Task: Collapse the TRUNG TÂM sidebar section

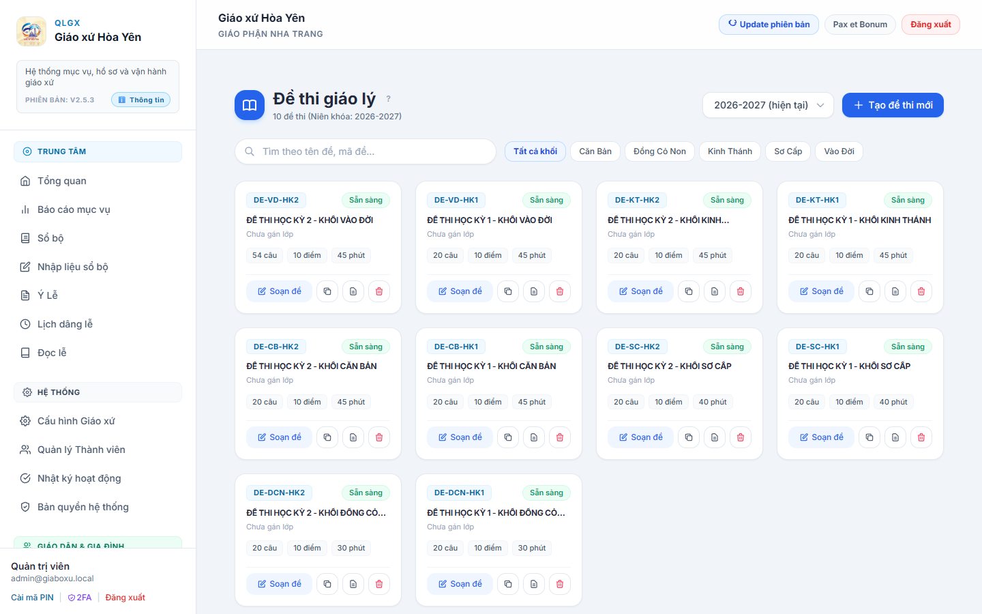Action: coord(98,151)
